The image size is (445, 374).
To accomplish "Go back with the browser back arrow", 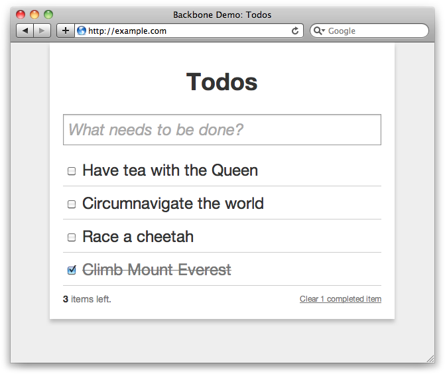I will tap(25, 31).
